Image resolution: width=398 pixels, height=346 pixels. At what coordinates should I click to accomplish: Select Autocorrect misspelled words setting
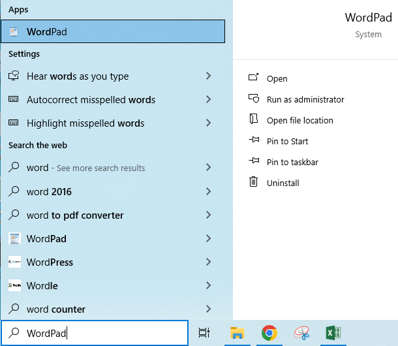tap(113, 100)
